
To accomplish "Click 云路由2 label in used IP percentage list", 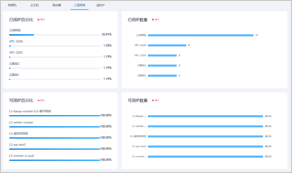I will pos(14,64).
